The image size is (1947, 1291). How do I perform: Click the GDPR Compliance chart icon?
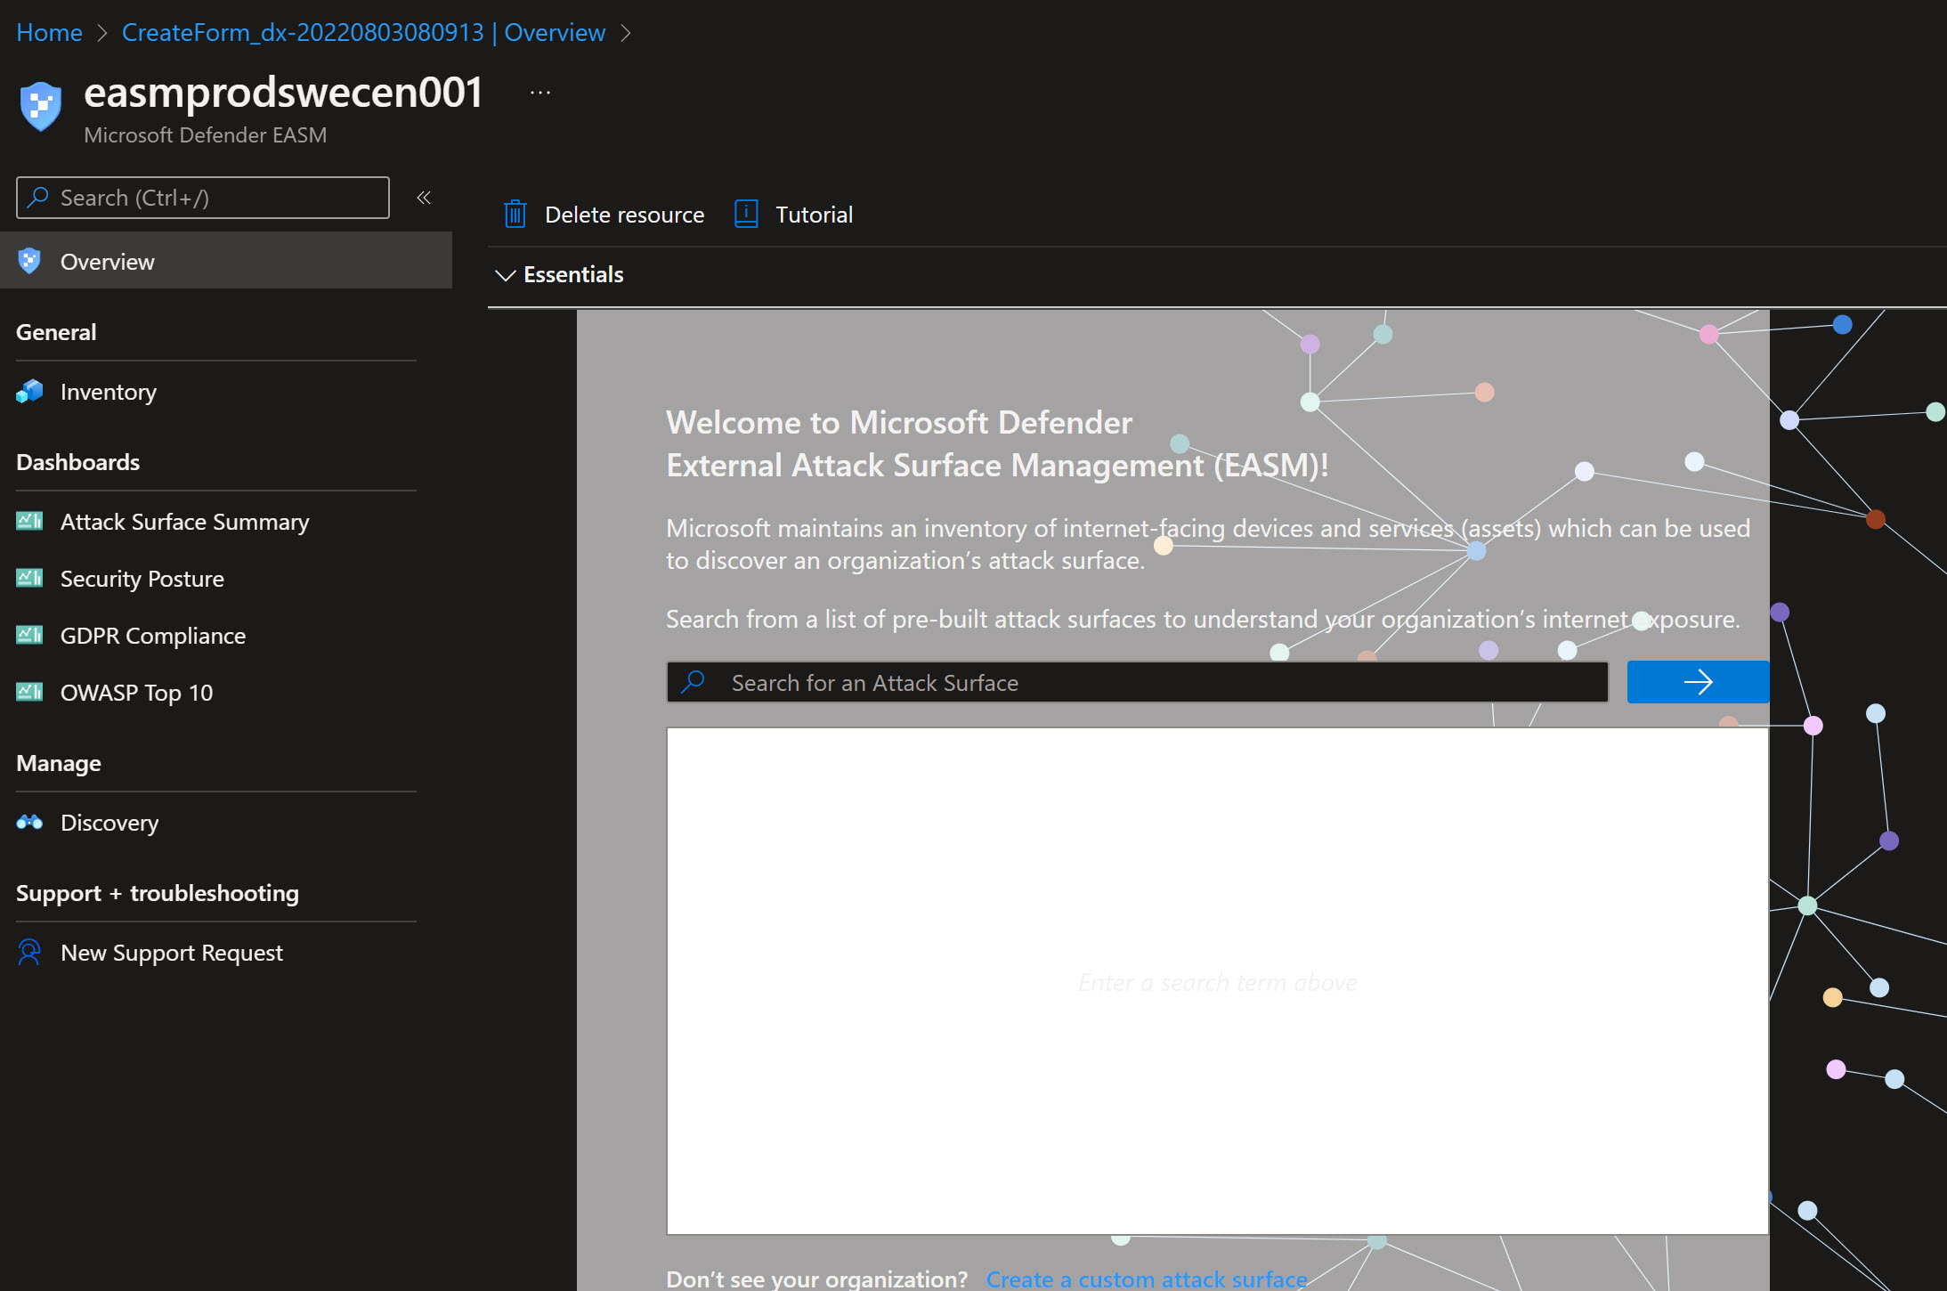29,635
